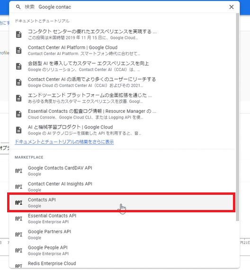
Task: Click the ドキュメントとチュートリアル section heading
Action: point(42,21)
